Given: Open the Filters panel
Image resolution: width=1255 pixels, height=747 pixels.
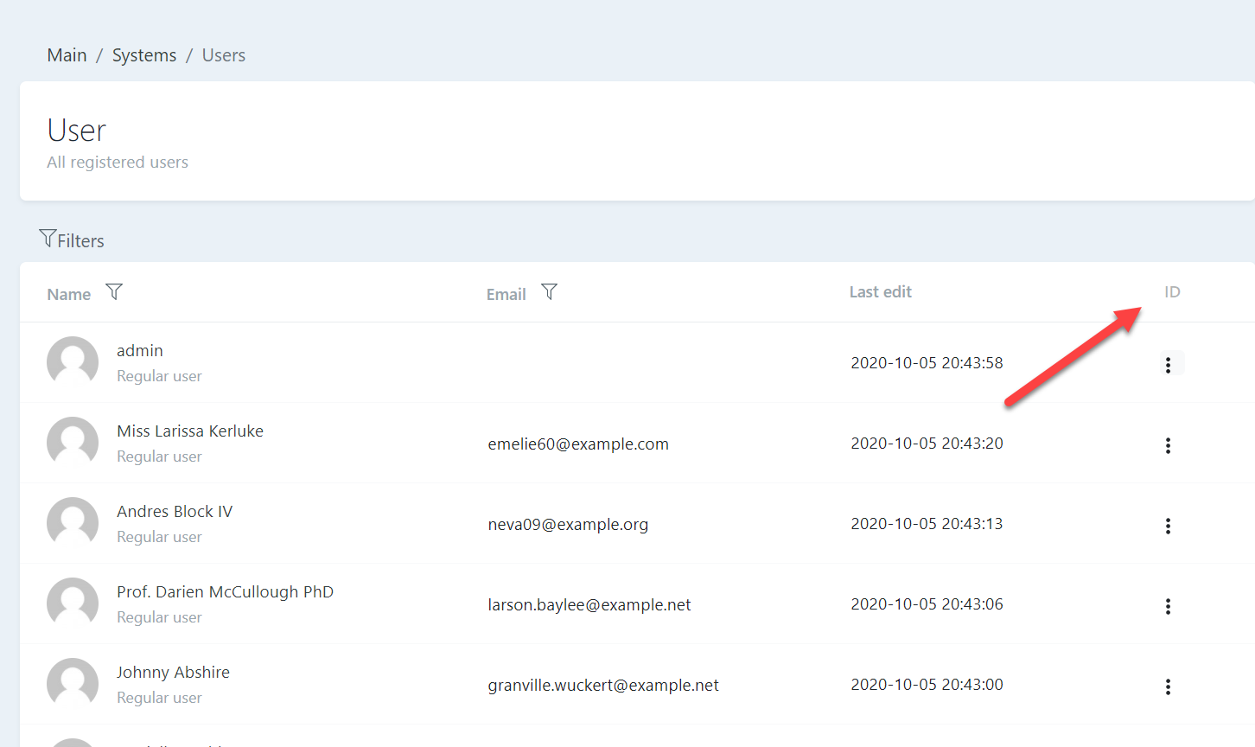Looking at the screenshot, I should 72,239.
